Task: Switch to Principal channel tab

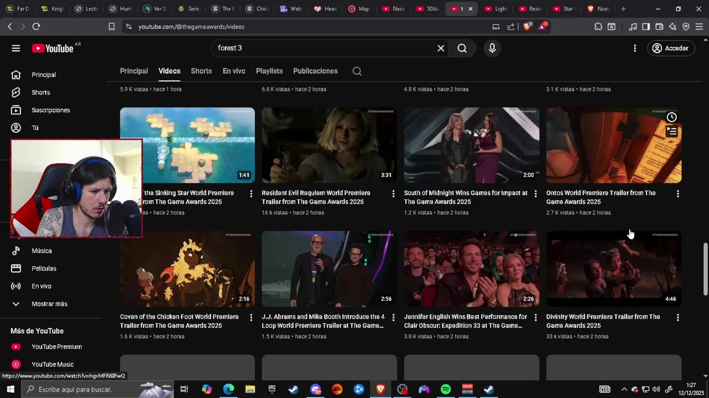Action: pos(134,71)
